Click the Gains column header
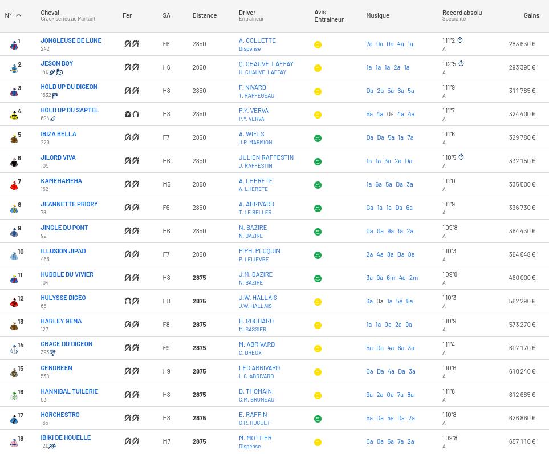 point(531,15)
